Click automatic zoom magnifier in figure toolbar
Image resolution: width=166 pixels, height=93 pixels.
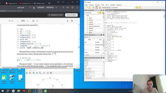(40, 73)
